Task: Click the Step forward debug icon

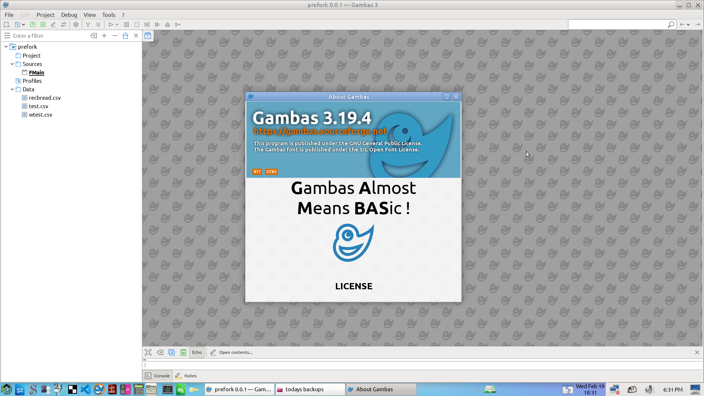Action: (147, 25)
